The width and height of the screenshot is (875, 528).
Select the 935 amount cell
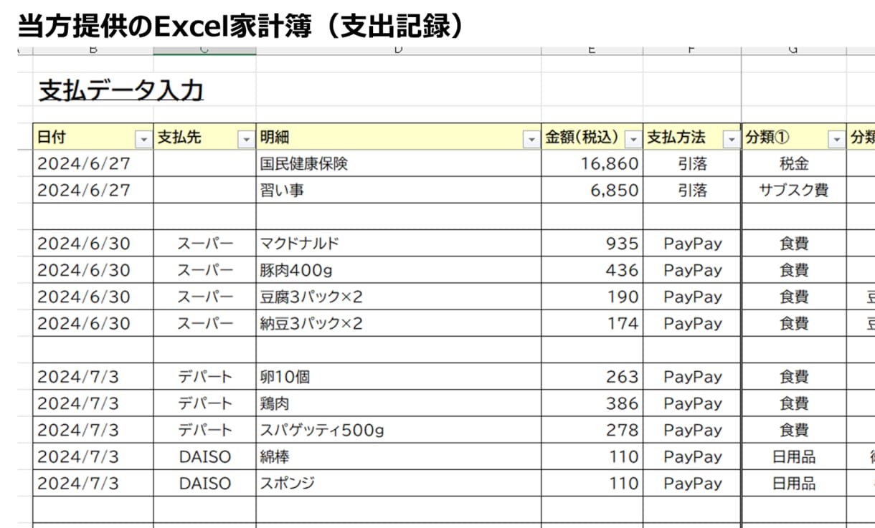pos(592,244)
